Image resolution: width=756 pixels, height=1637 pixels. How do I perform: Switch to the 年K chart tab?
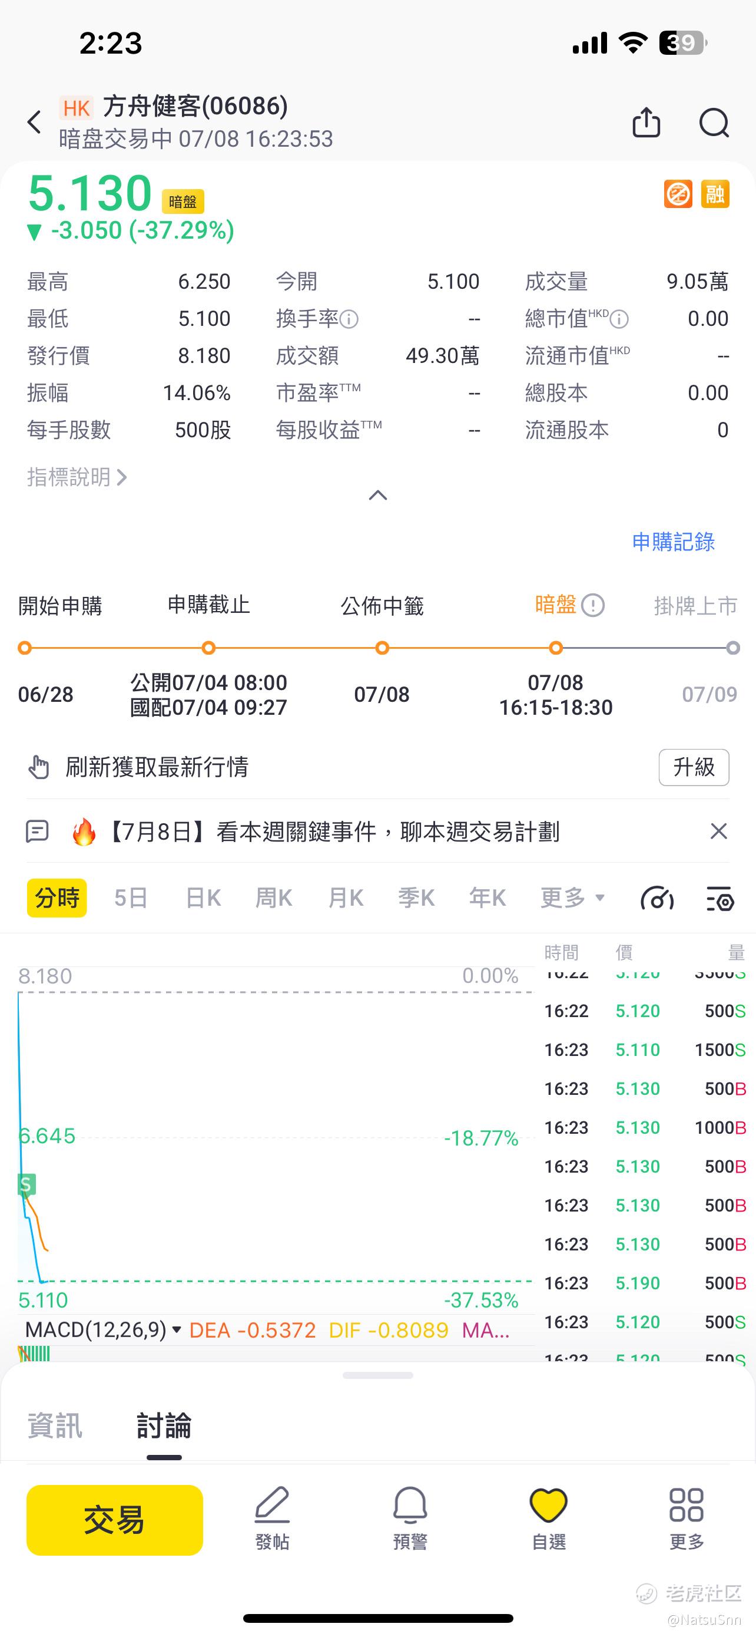488,898
